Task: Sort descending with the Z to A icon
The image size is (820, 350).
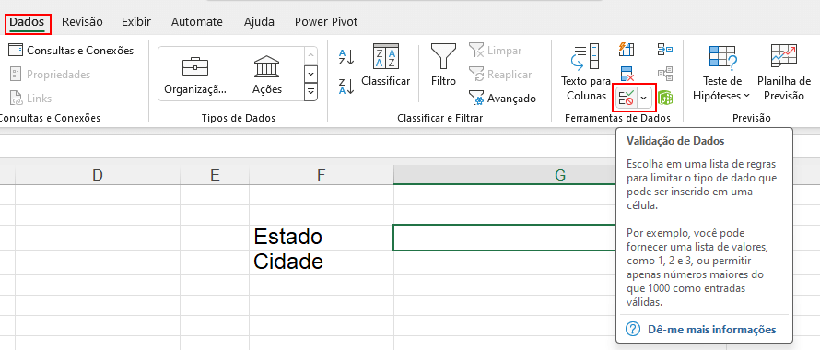Action: coord(346,86)
